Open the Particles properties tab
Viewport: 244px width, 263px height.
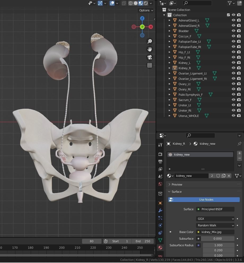(x=160, y=218)
